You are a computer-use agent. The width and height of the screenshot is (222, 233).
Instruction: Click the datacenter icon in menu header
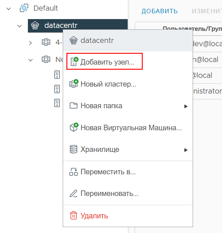pos(73,40)
